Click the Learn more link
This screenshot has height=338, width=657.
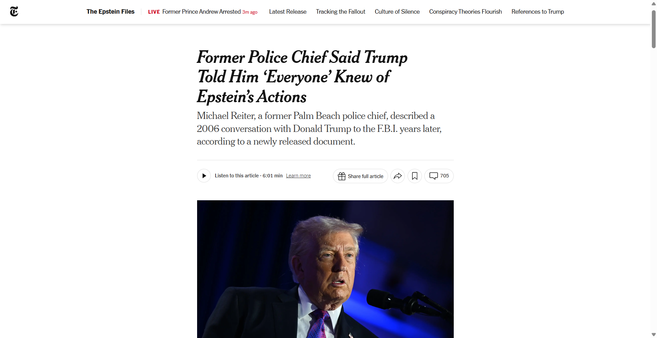pos(298,176)
